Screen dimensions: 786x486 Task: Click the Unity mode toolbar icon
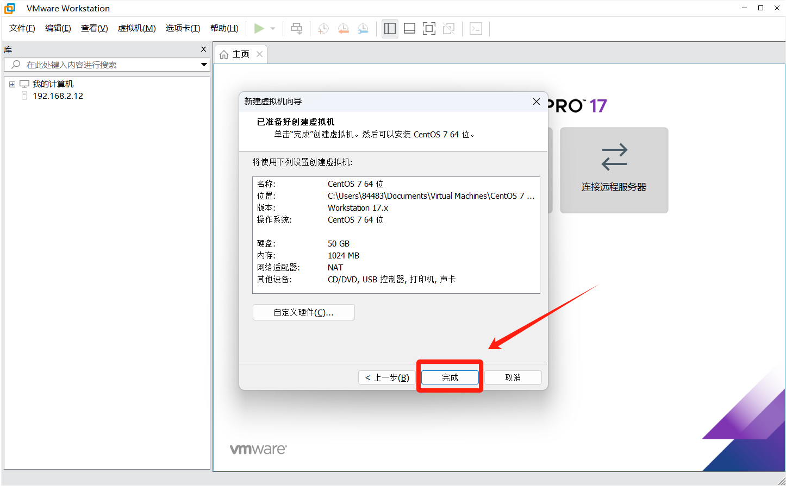coord(449,29)
